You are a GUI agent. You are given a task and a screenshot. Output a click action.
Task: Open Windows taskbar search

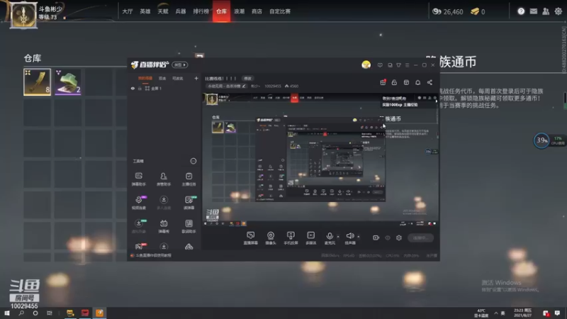coord(21,313)
